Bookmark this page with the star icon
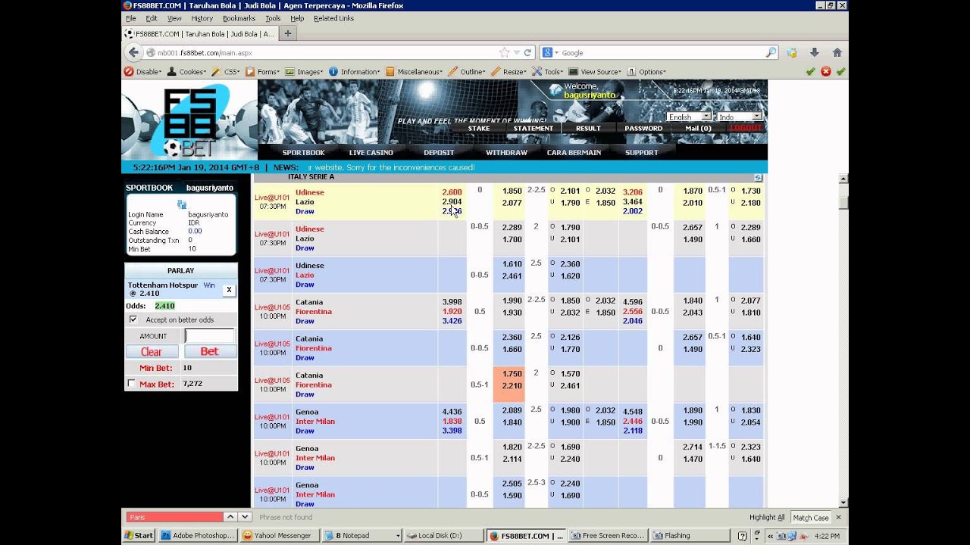The width and height of the screenshot is (970, 545). click(504, 52)
